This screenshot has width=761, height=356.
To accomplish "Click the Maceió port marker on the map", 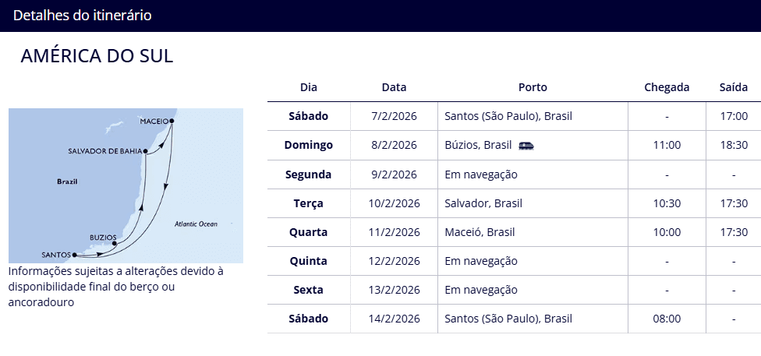I will [x=172, y=121].
